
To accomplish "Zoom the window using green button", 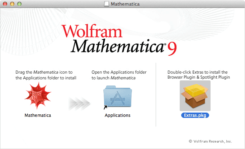I will click(19, 4).
